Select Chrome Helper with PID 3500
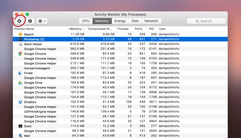This screenshot has width=241, height=138. tap(40, 131)
